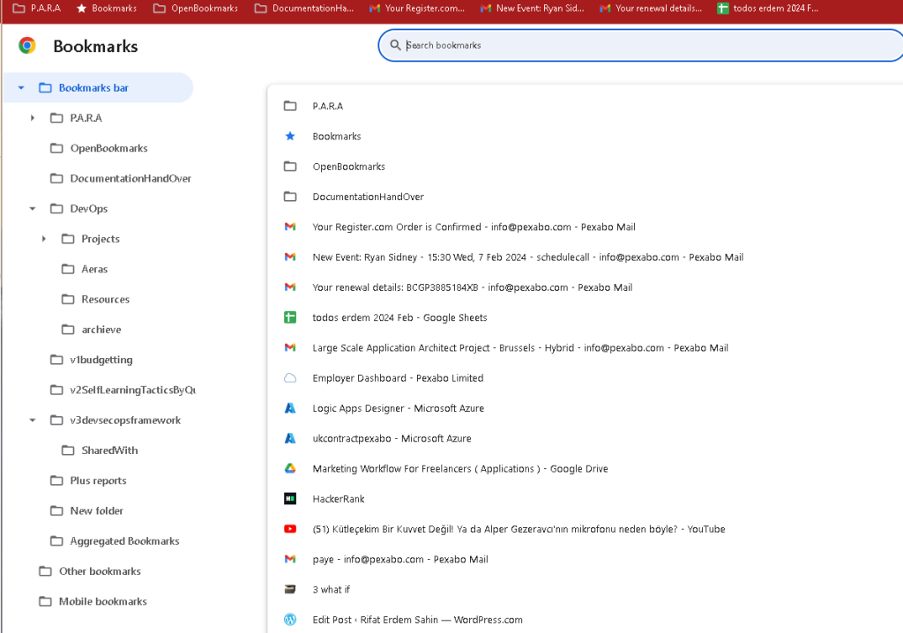
Task: Open New Event: Ryan Sidney bookmark in list
Action: pos(528,257)
